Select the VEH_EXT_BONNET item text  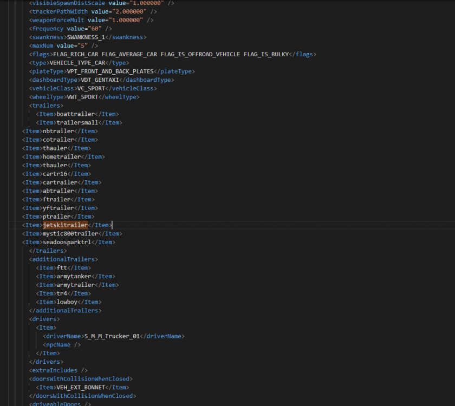[81, 387]
